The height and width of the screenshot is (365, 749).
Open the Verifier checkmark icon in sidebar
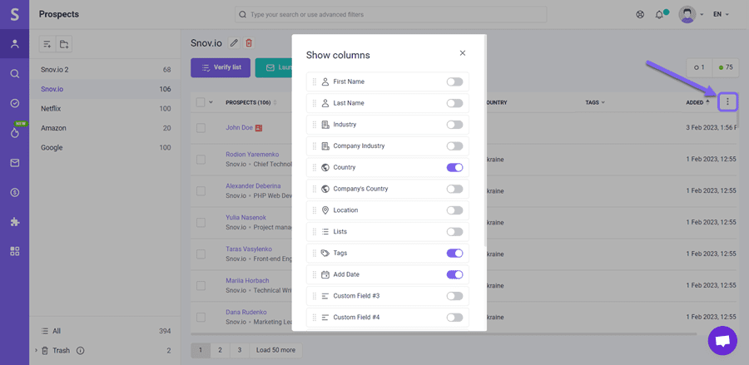(x=15, y=103)
